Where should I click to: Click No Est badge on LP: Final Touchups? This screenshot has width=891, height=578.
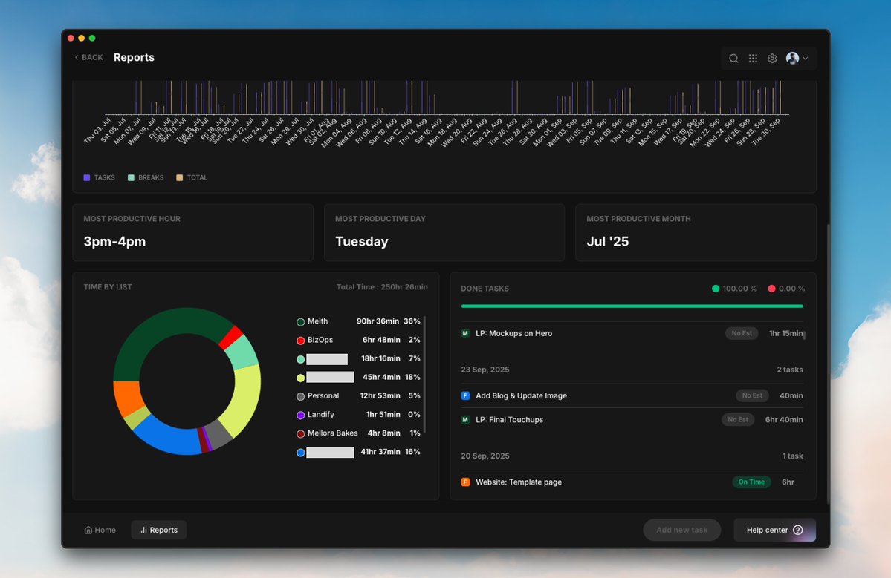tap(738, 420)
